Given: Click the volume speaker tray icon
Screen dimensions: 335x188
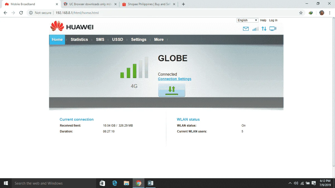Looking at the screenshot, I should [x=296, y=183].
